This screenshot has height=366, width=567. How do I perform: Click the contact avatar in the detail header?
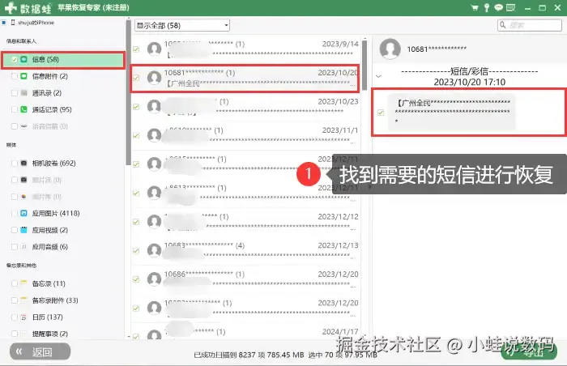pyautogui.click(x=390, y=49)
